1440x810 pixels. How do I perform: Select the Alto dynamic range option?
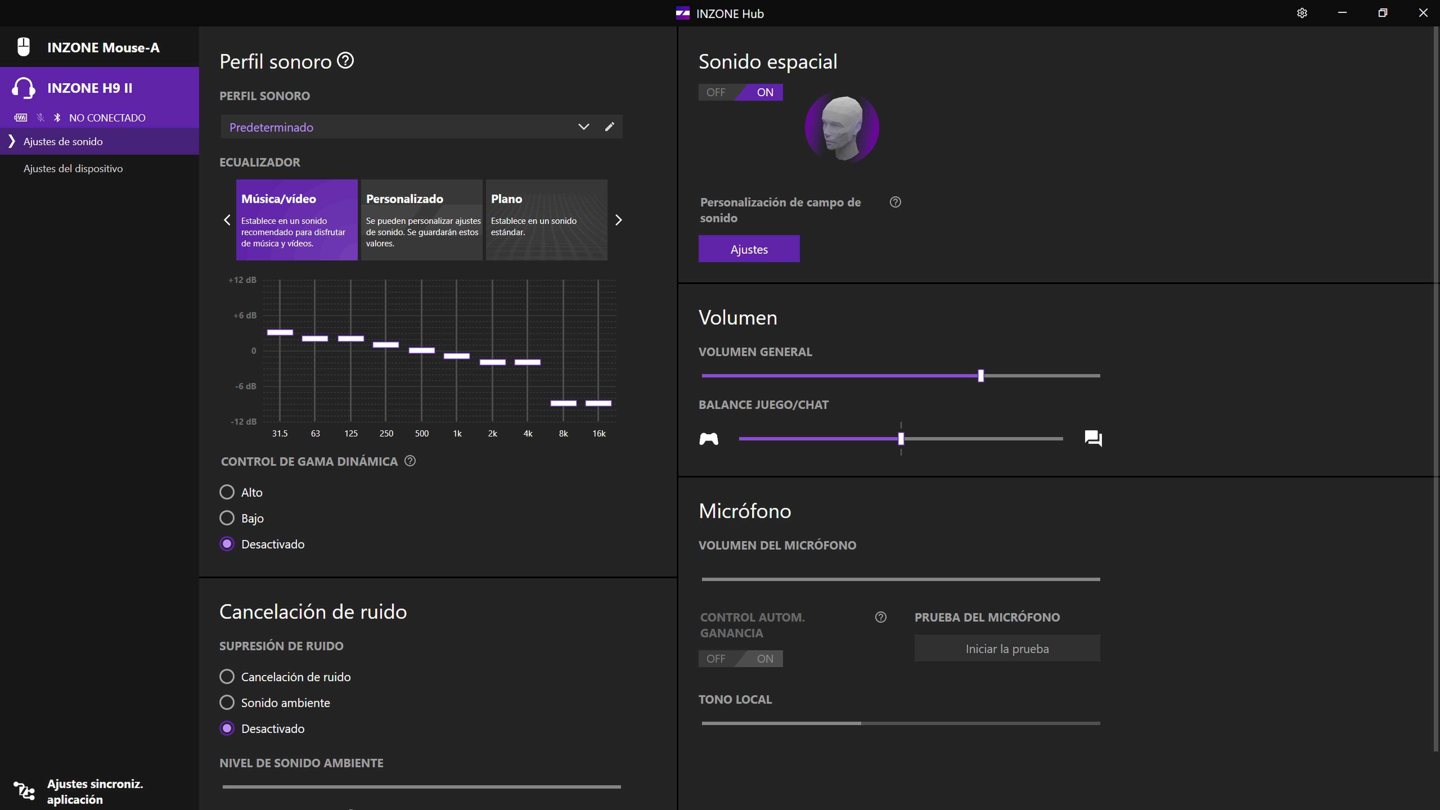coord(227,492)
